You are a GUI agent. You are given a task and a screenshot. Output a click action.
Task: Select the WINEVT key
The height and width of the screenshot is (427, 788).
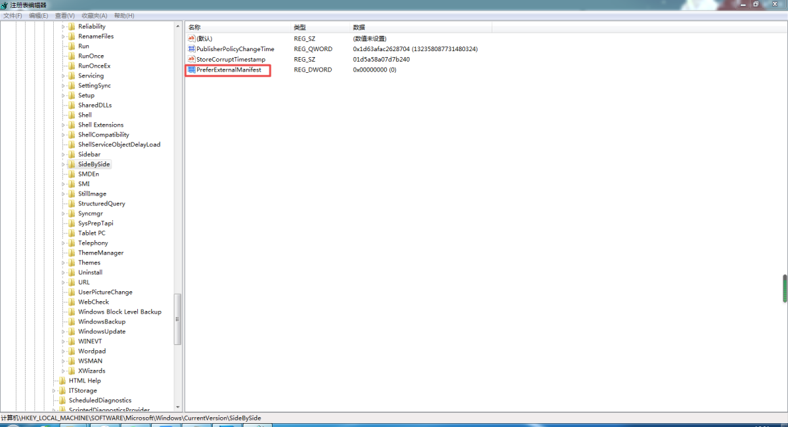[x=90, y=341]
